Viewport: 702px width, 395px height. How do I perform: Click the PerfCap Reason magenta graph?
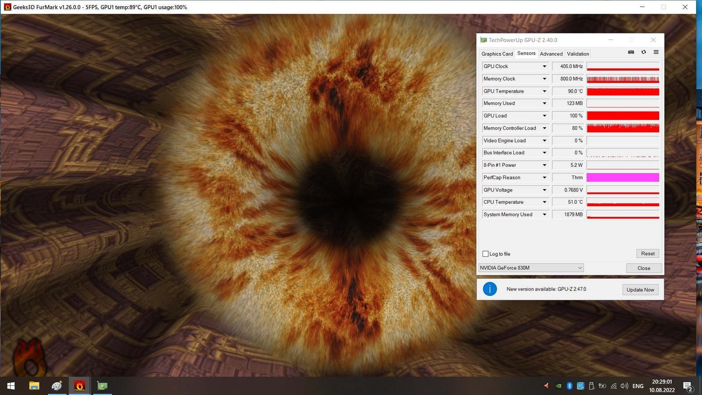tap(623, 177)
